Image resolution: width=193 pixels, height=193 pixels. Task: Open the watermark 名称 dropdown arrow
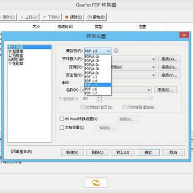coord(149,90)
